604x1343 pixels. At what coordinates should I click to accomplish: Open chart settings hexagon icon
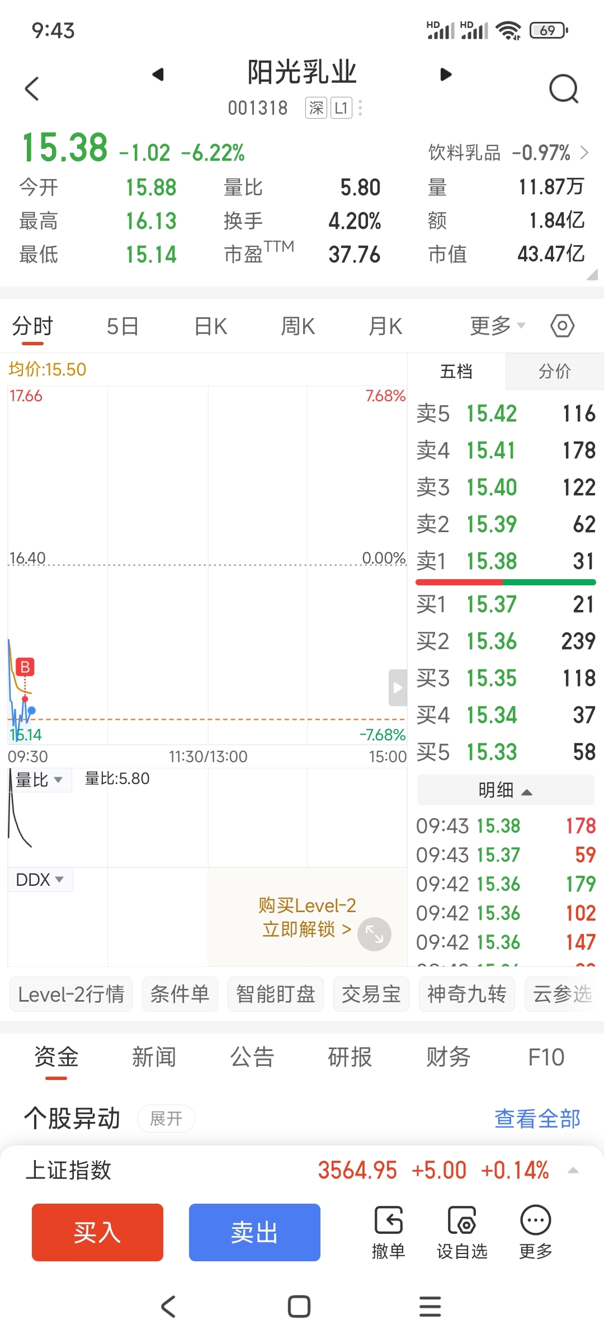(562, 326)
